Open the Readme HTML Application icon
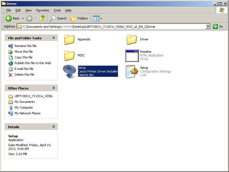Image resolution: width=229 pixels, height=172 pixels. [132, 56]
